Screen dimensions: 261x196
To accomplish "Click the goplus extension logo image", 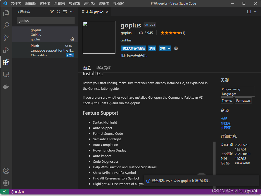I will pos(99,37).
